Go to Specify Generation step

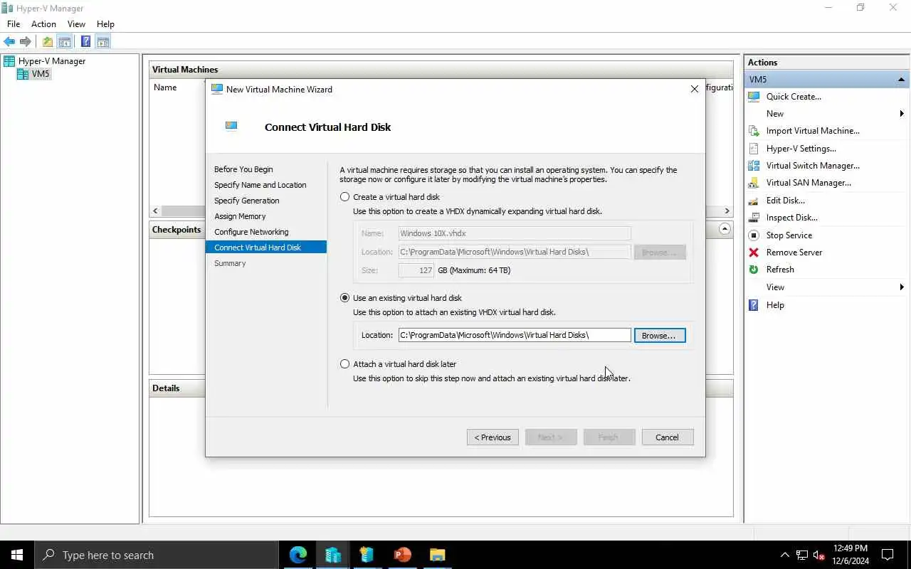(247, 201)
